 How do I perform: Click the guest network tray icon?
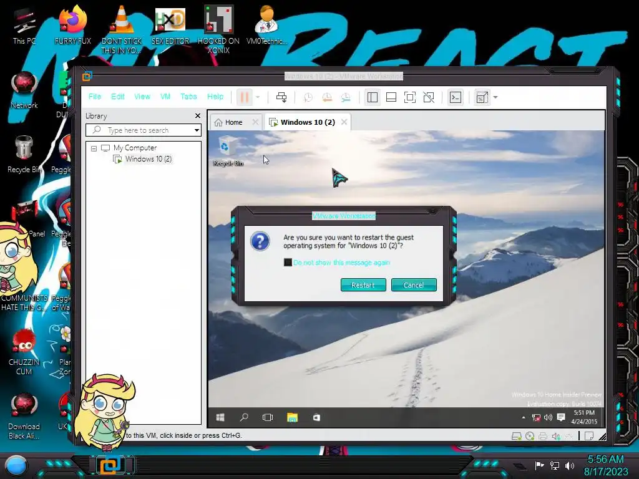[536, 417]
